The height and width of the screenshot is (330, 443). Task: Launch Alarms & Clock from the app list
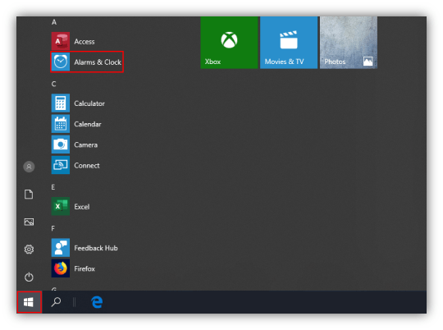tap(87, 62)
